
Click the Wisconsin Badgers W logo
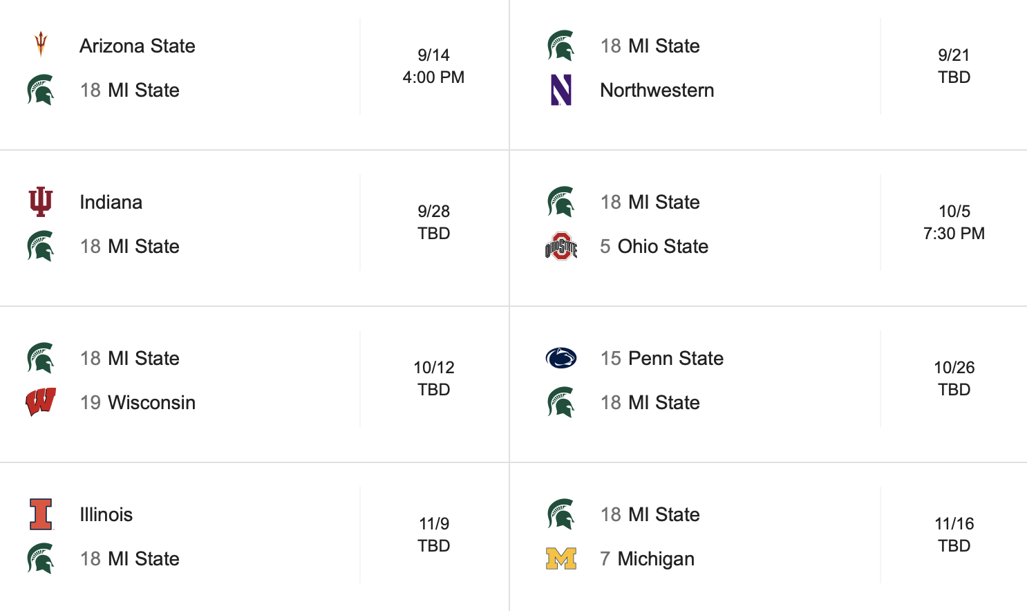click(x=41, y=402)
